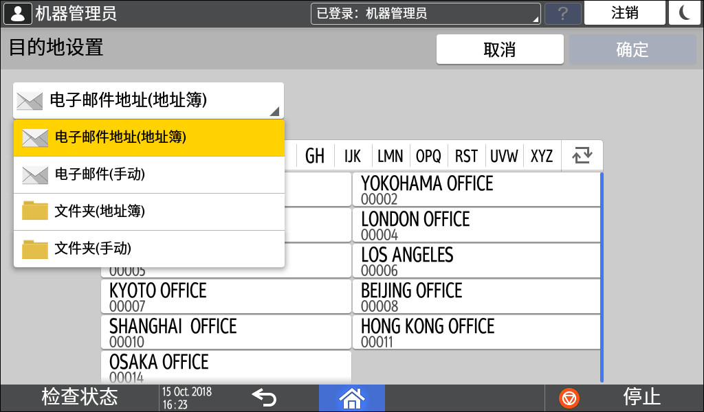Image resolution: width=704 pixels, height=412 pixels.
Task: Click the user icon next to 机器管理员
Action: 17,13
